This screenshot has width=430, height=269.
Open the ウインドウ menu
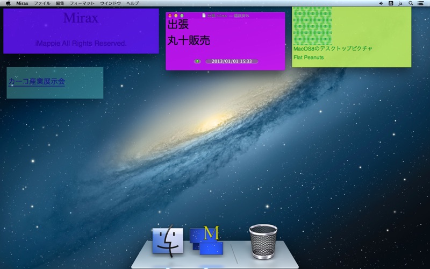point(110,3)
